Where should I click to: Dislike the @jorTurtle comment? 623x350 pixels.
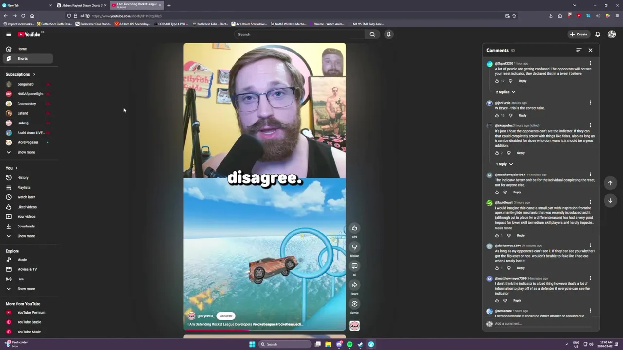pyautogui.click(x=510, y=115)
